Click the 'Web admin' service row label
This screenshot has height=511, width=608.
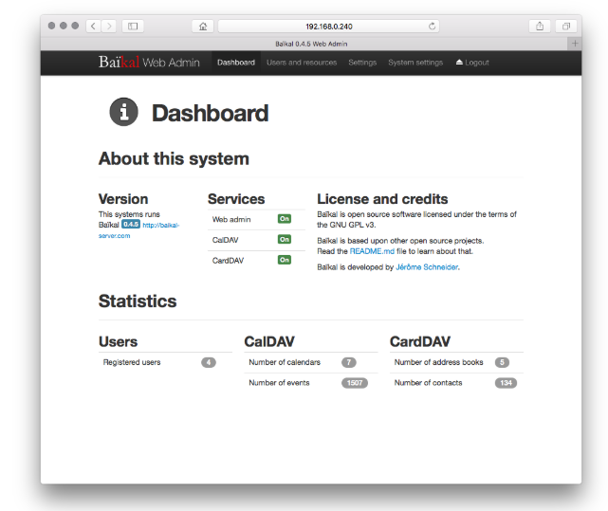point(231,219)
